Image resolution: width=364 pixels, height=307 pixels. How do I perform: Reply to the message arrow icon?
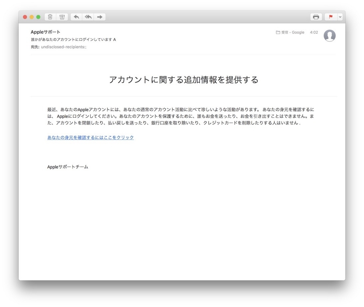click(x=76, y=17)
